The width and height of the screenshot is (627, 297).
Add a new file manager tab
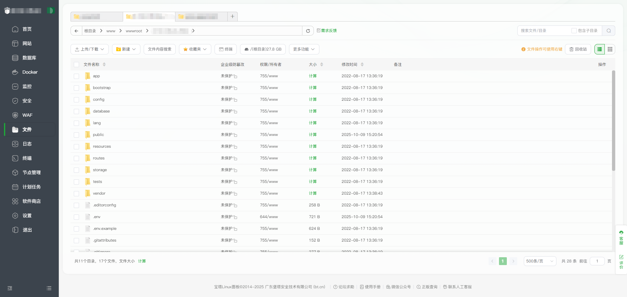click(233, 16)
